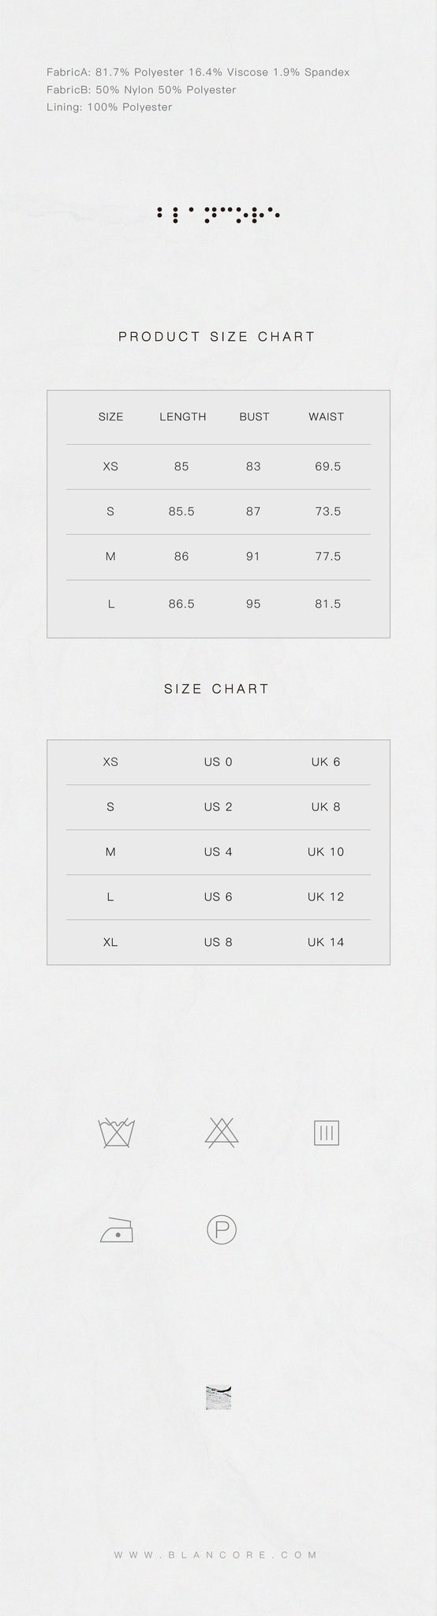Click the XL row in size chart
This screenshot has height=1616, width=437.
tap(218, 942)
